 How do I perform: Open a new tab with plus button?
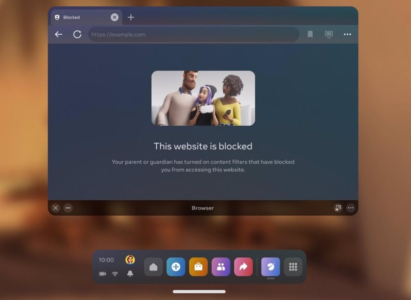[131, 17]
